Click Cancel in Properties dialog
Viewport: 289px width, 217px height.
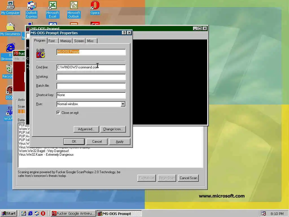point(97,142)
